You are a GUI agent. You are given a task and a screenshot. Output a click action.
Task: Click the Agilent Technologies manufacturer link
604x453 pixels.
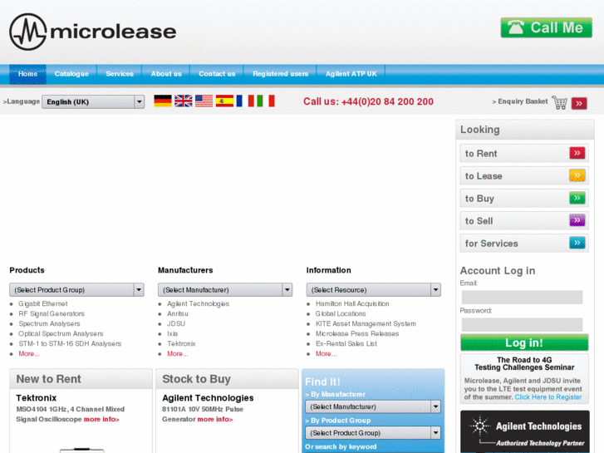(198, 303)
